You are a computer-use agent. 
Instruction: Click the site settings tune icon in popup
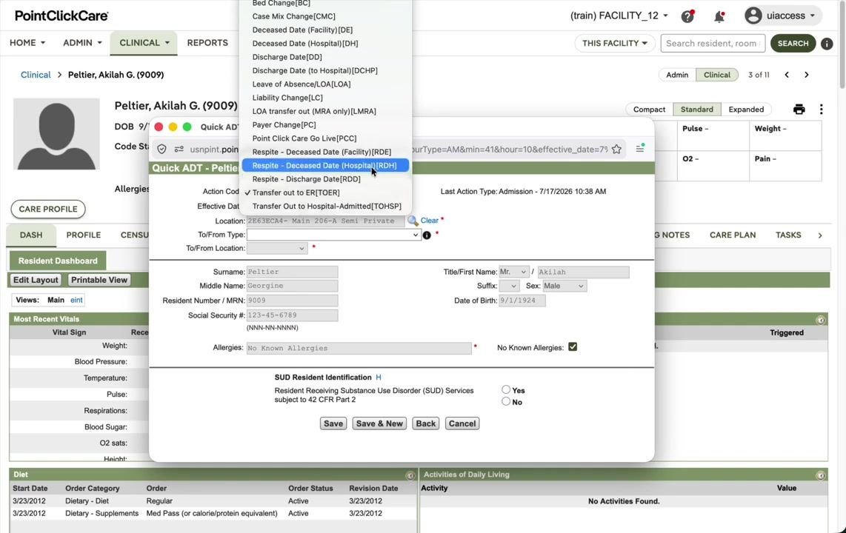[179, 150]
